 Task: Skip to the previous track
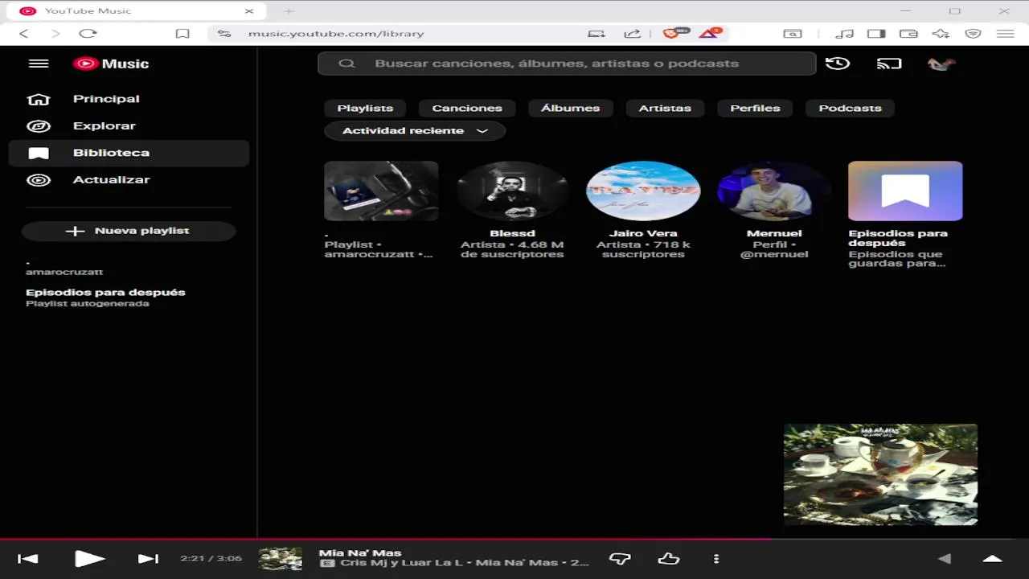coord(28,559)
